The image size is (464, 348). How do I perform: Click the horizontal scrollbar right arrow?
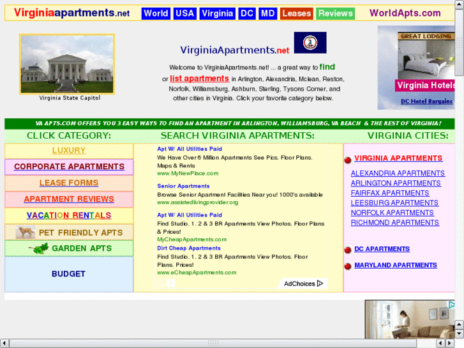point(449,344)
